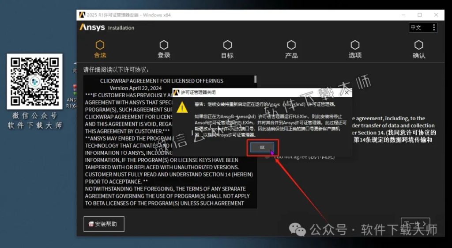
Task: Click the 下一步 next button
Action: [x=415, y=224]
